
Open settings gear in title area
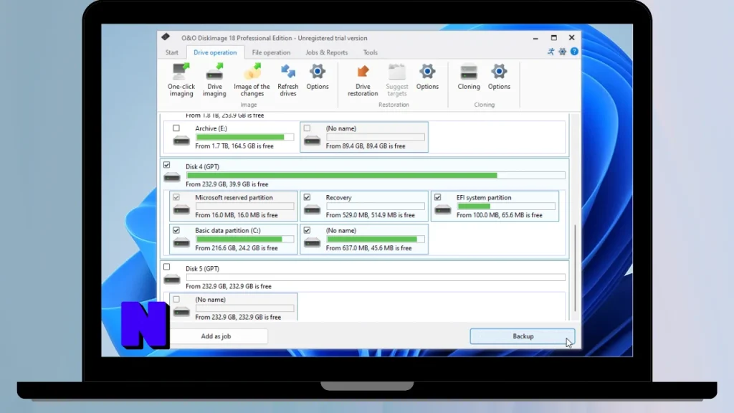click(x=562, y=52)
